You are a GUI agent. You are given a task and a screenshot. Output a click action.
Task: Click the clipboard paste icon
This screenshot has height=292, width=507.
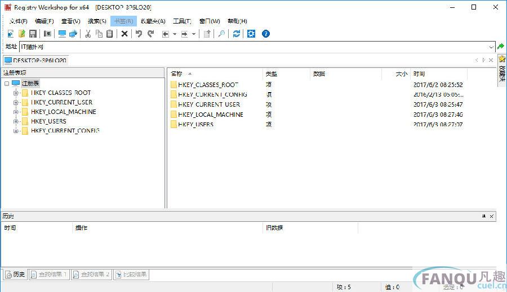click(110, 34)
